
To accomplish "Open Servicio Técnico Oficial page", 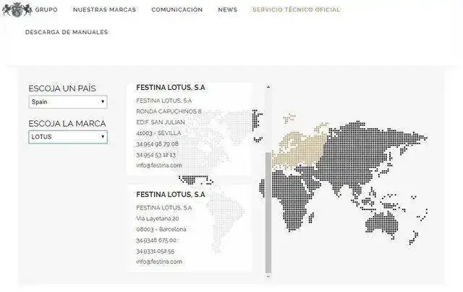I will [296, 10].
